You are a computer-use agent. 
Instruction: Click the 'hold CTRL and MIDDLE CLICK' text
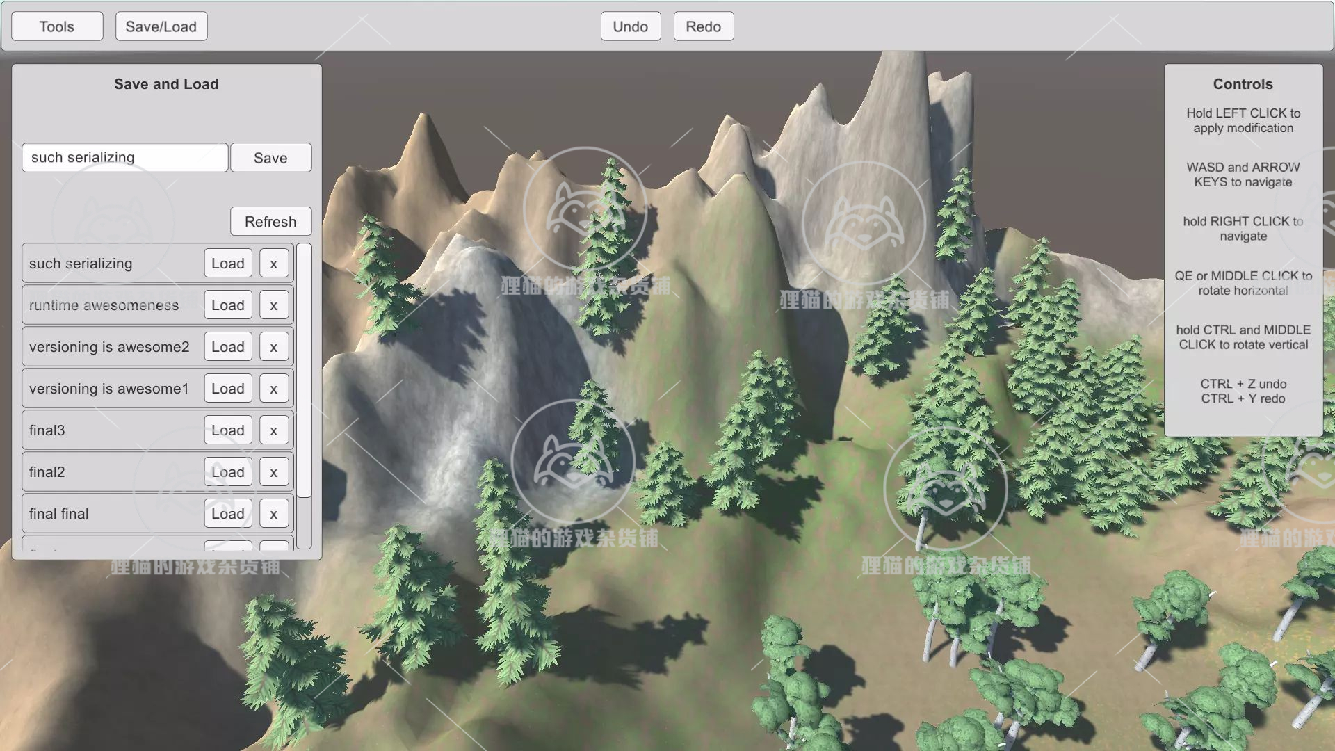point(1243,337)
